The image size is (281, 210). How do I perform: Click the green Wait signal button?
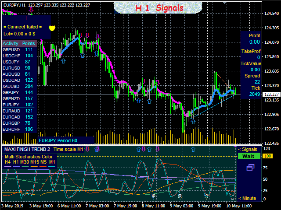pyautogui.click(x=249, y=156)
